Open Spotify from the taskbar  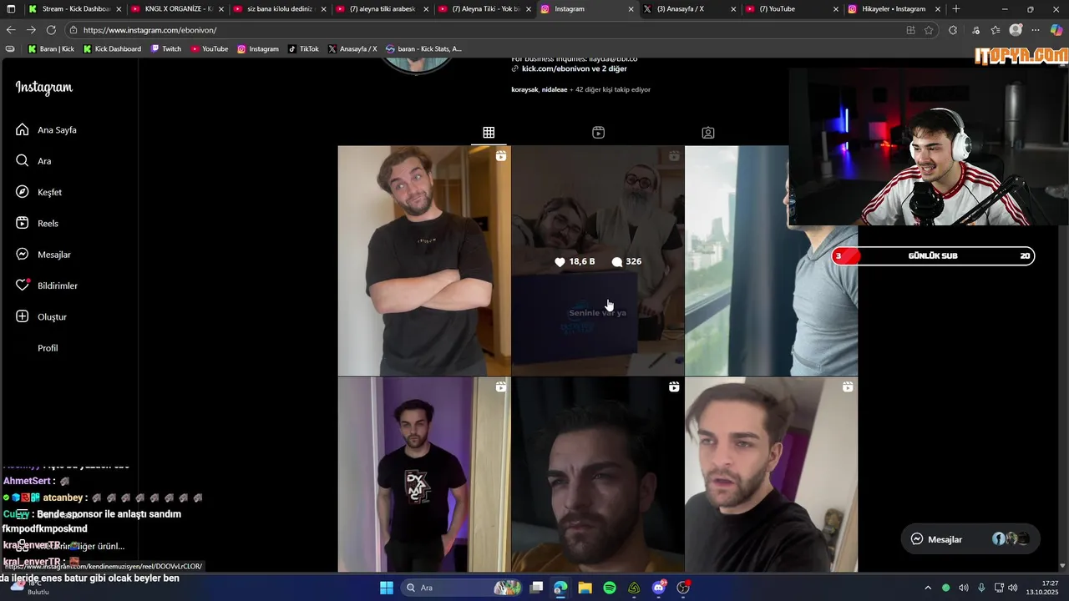(x=610, y=588)
